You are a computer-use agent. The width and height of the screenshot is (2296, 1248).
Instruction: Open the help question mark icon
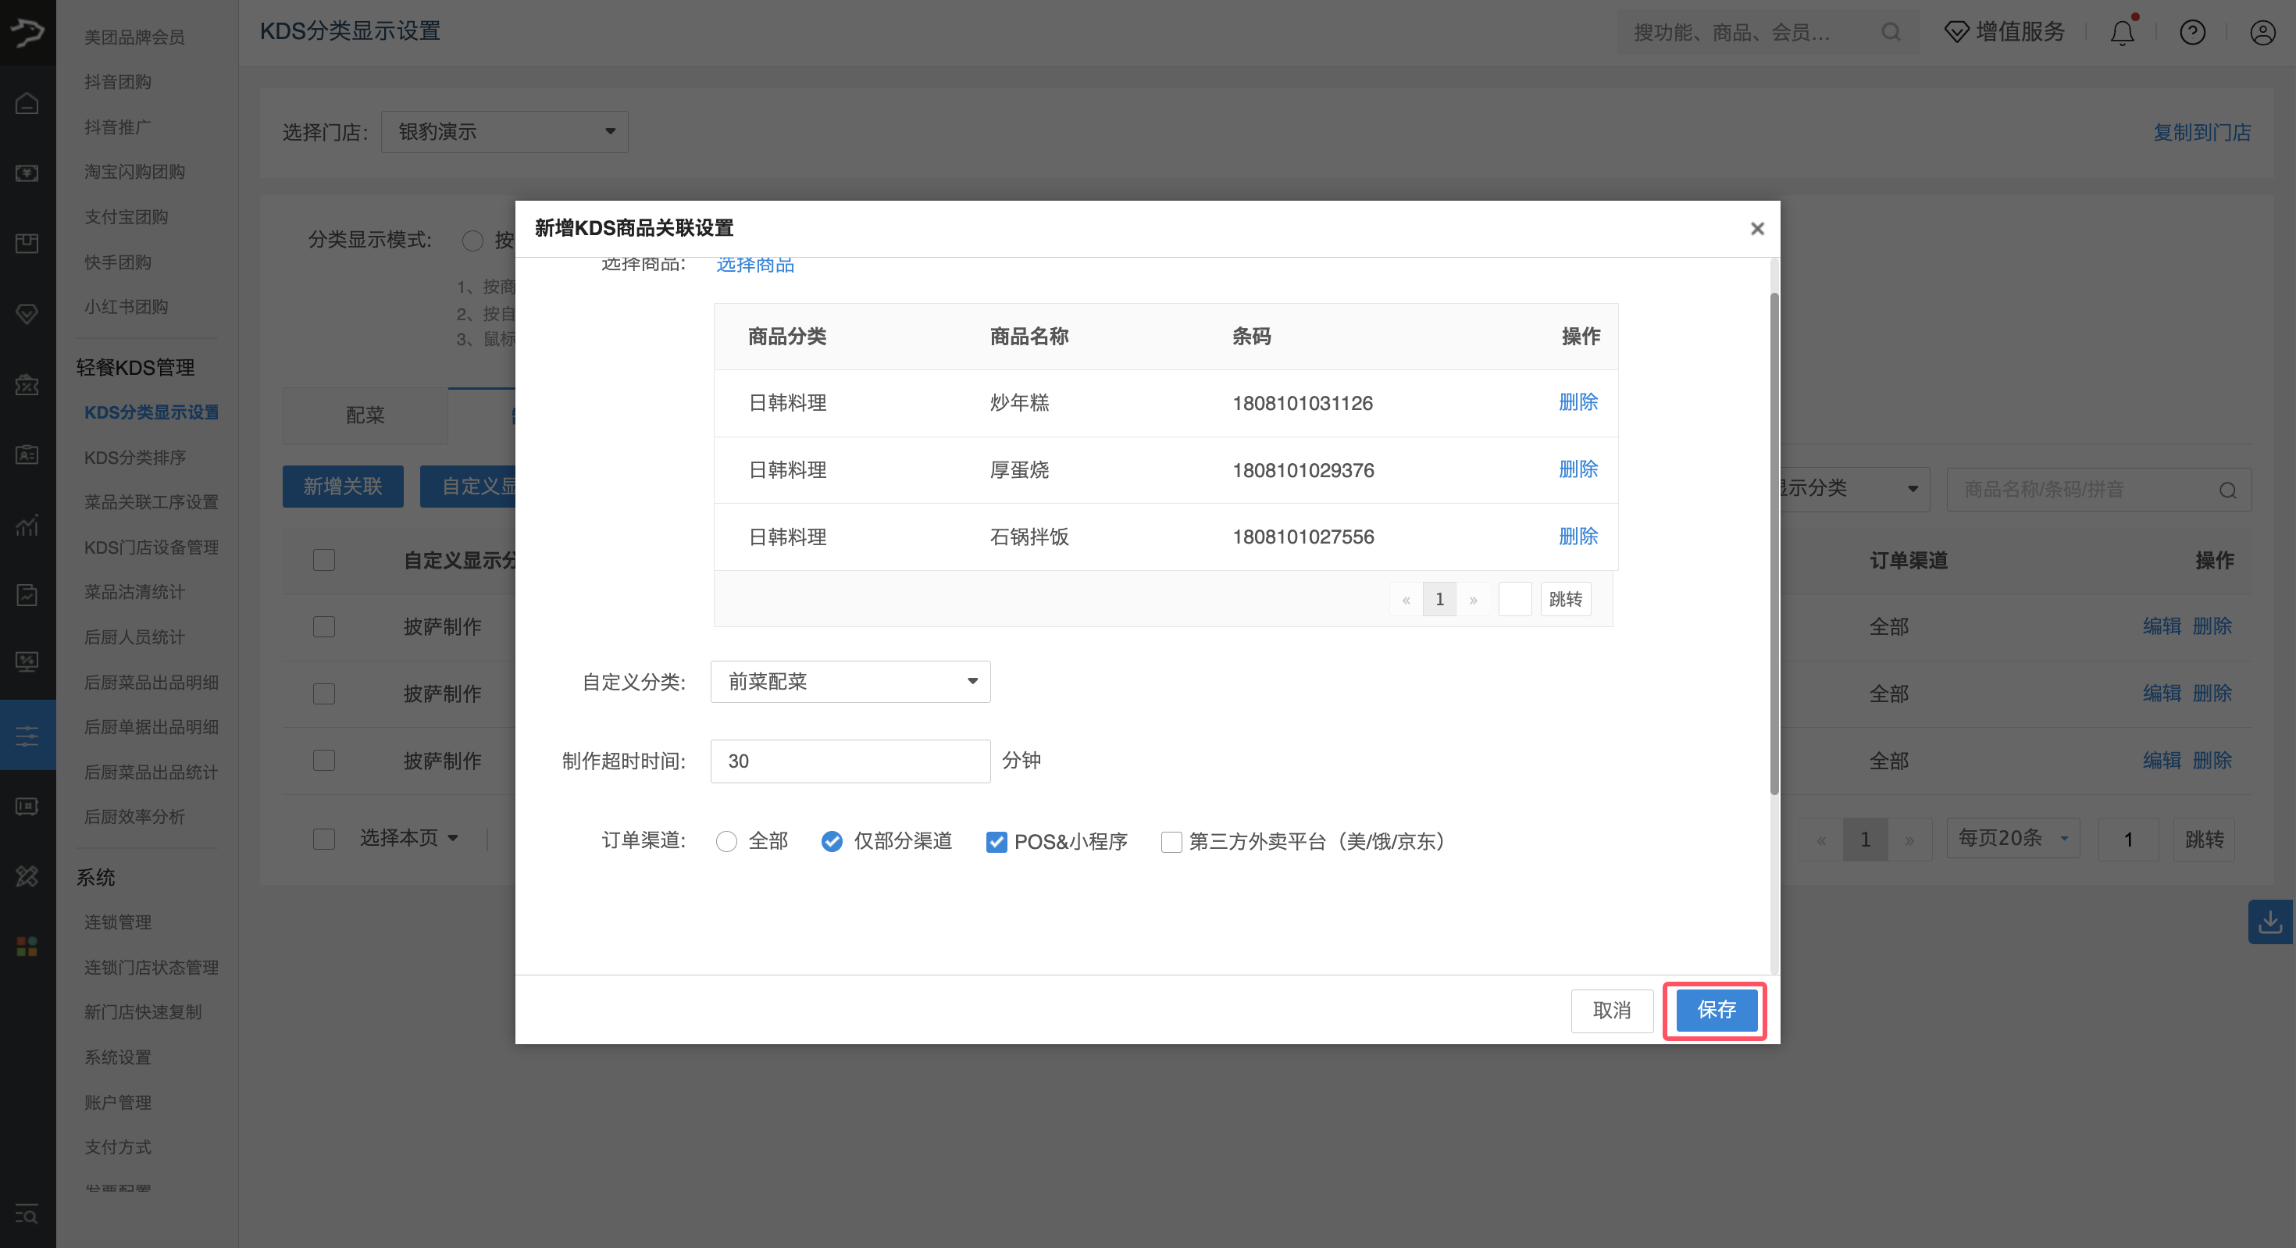coord(2193,32)
